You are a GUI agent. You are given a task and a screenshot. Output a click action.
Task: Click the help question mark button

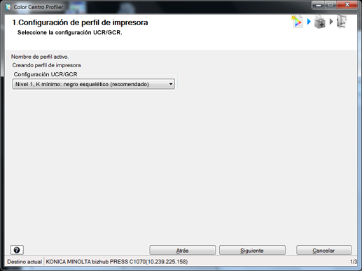click(x=17, y=250)
